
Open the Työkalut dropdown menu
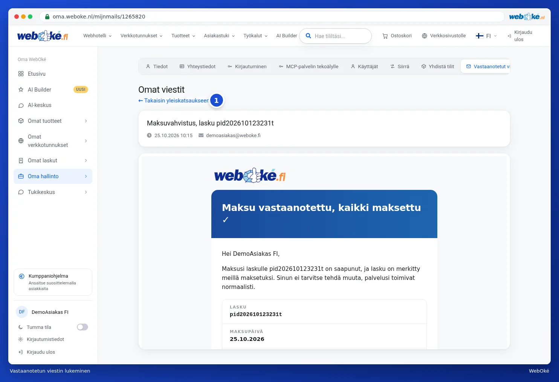pos(255,36)
